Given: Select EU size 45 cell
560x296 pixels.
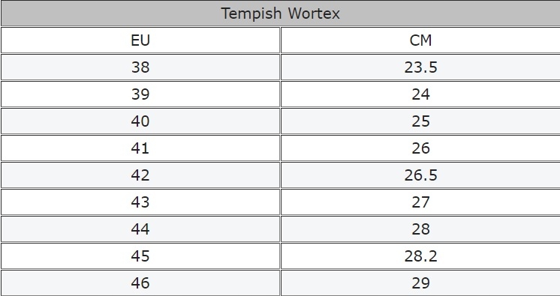Looking at the screenshot, I should point(140,256).
